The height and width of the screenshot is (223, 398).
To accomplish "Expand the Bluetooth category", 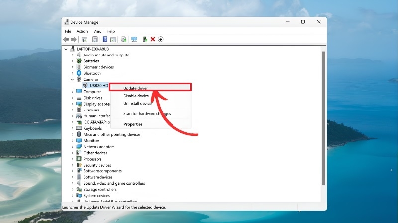I will coord(72,73).
